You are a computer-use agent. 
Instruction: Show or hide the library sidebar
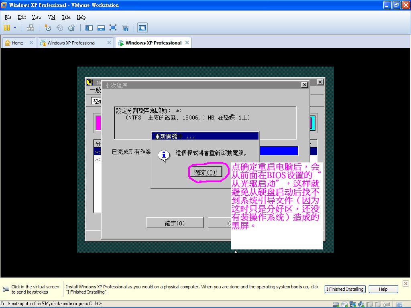coord(89,28)
